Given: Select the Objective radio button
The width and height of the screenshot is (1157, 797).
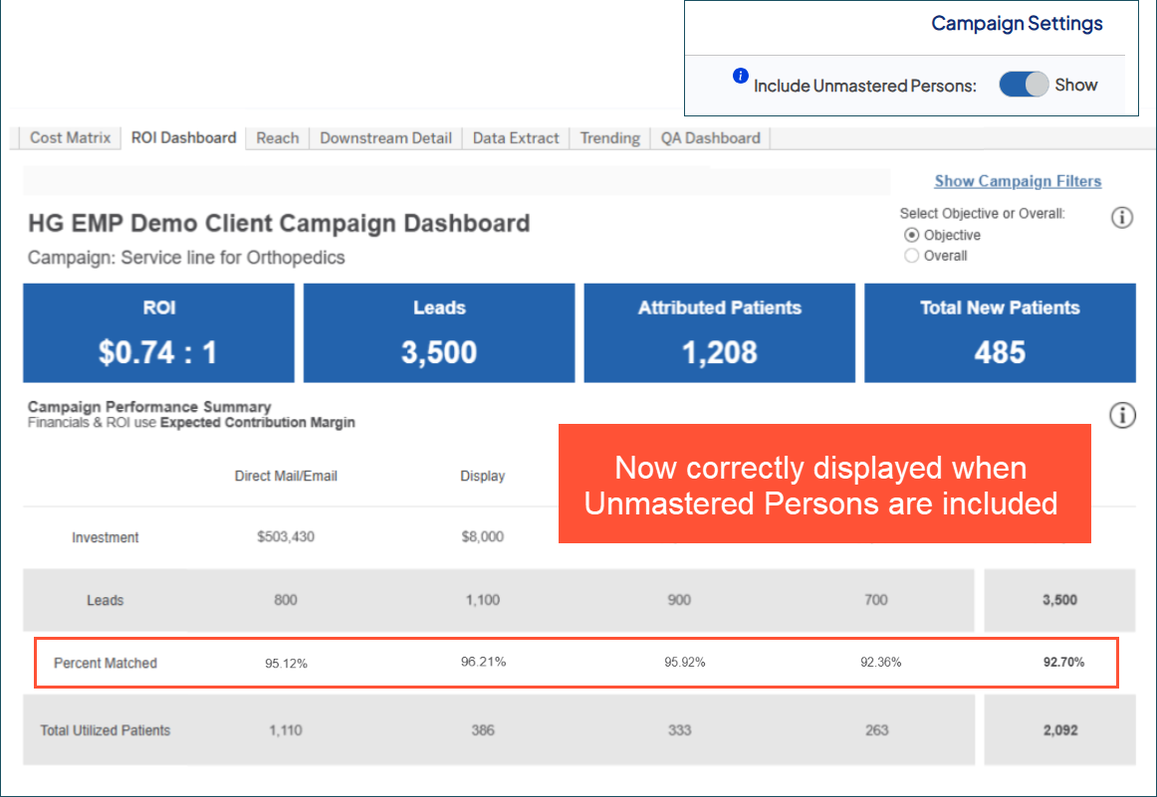Looking at the screenshot, I should [x=911, y=236].
